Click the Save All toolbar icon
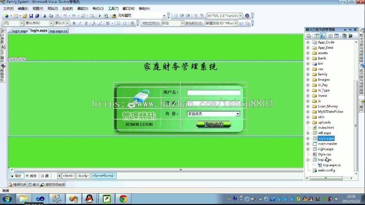365x205 pixels. [x=37, y=16]
